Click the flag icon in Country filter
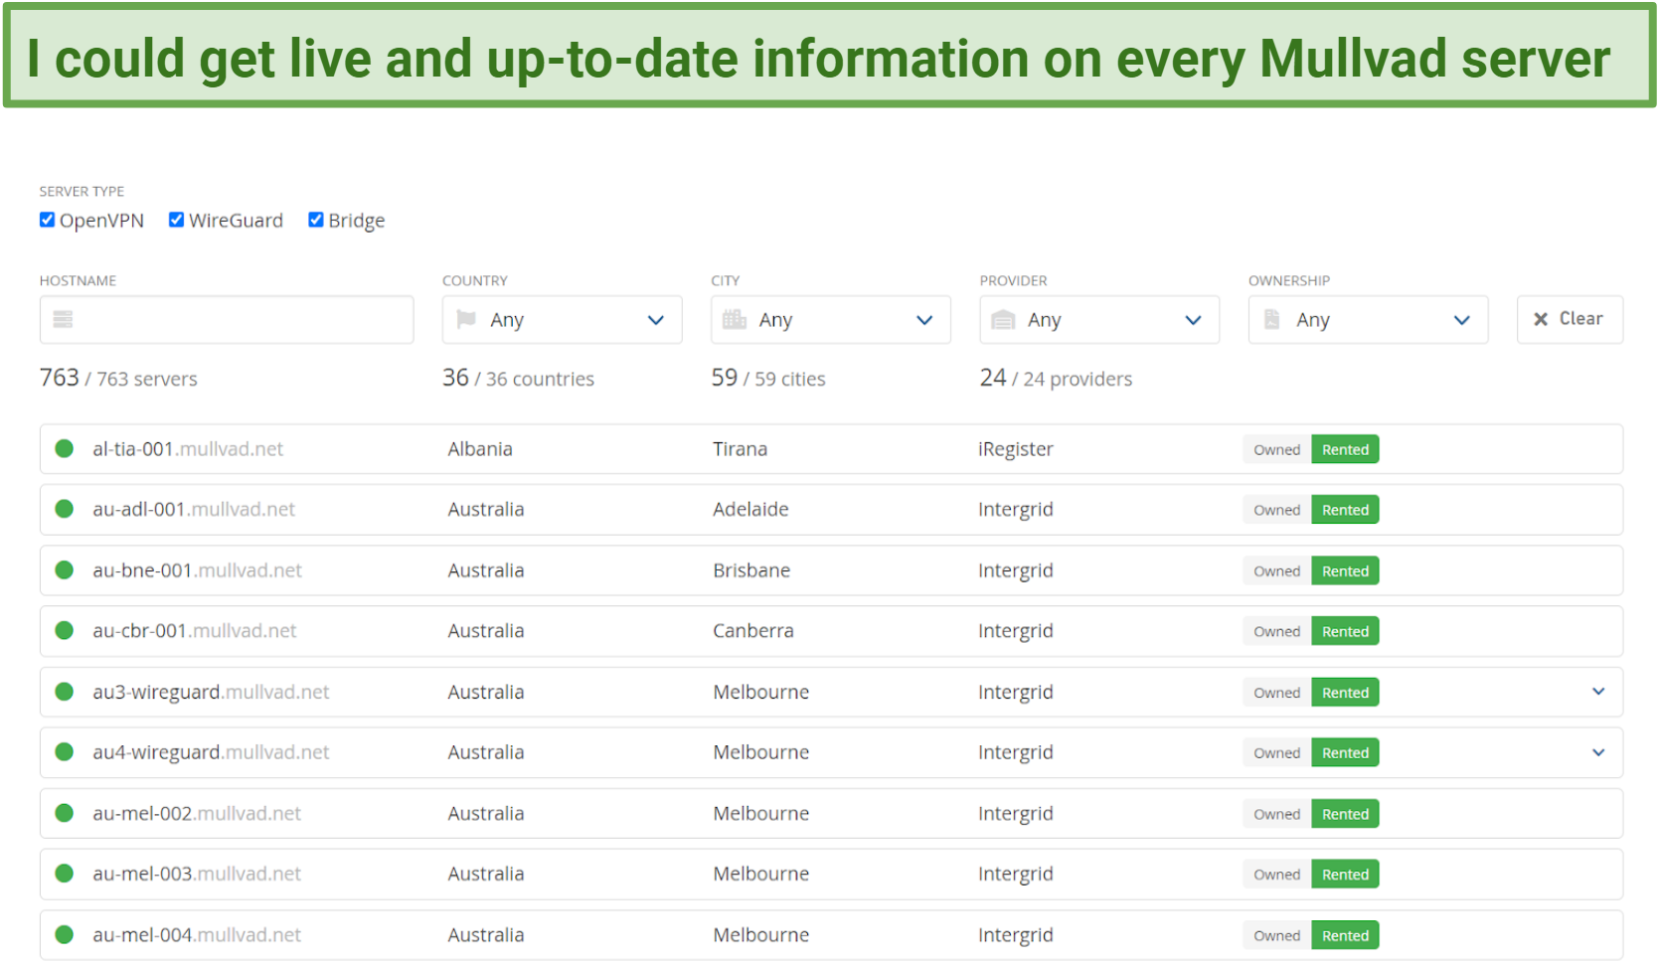Image resolution: width=1660 pixels, height=964 pixels. click(465, 319)
